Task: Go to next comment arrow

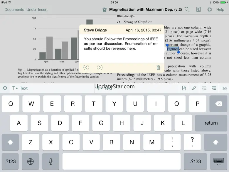Action: click(100, 67)
